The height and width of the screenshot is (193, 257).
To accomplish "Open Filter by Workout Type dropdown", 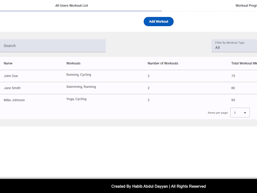I will coord(234,46).
